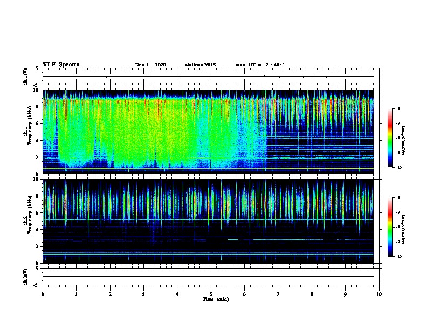Image resolution: width=427 pixels, height=330 pixels.
Task: Click the log(PSD) title beside ch.2 colorbar
Action: click(403, 229)
